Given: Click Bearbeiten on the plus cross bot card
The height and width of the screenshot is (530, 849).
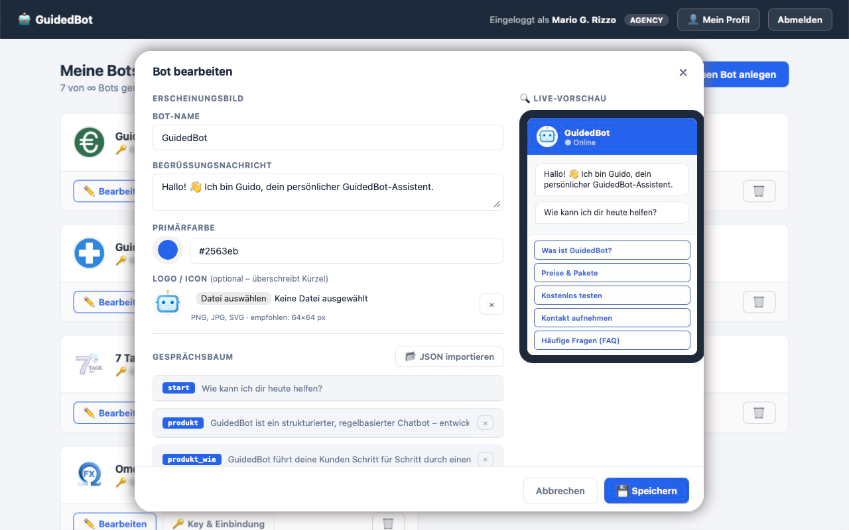Looking at the screenshot, I should [x=104, y=302].
